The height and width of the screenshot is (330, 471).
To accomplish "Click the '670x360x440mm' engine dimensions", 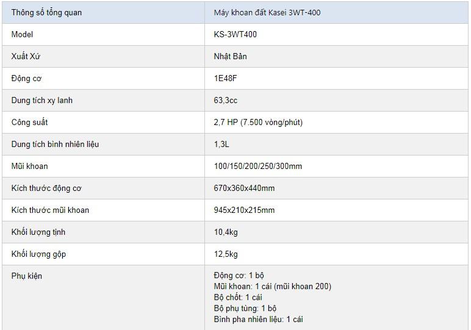I will click(244, 188).
